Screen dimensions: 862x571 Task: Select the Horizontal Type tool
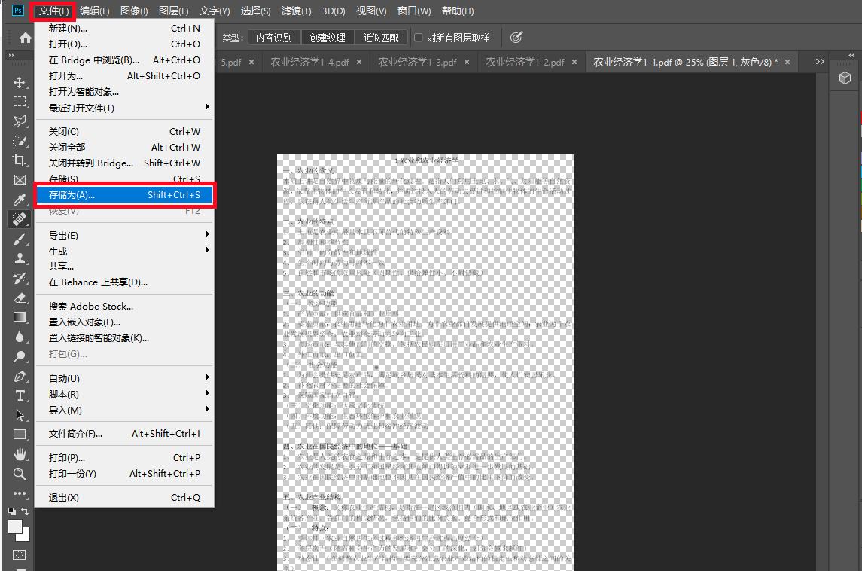(20, 395)
